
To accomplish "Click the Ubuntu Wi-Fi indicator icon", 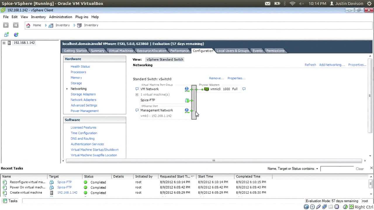I will tap(292, 3).
